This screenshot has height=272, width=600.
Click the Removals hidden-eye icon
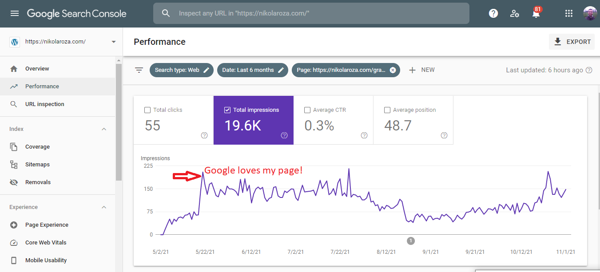tap(14, 182)
